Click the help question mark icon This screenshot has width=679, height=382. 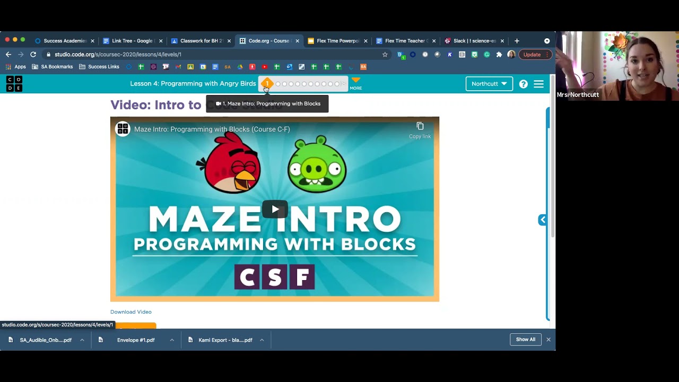(524, 84)
